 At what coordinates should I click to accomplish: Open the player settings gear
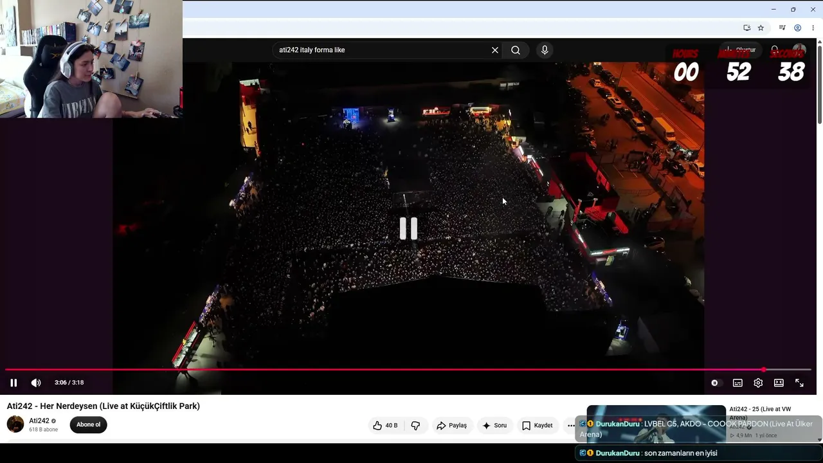(x=758, y=383)
